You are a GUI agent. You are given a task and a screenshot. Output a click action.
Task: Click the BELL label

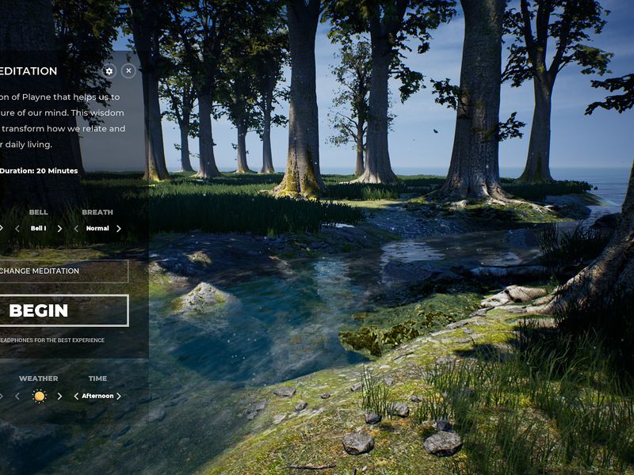(x=38, y=212)
